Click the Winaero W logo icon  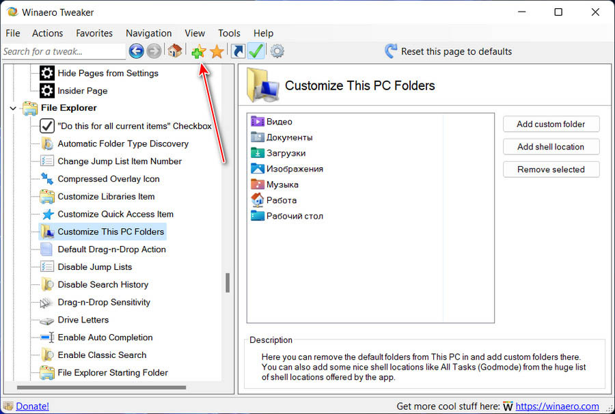click(x=508, y=406)
